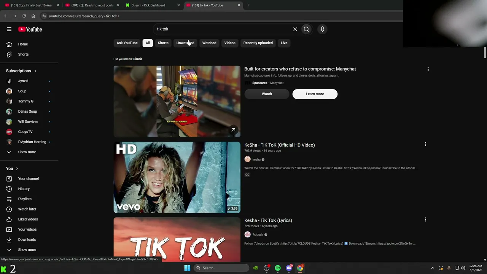Switch to the 'xQc Reacts' browser tab

click(92, 5)
